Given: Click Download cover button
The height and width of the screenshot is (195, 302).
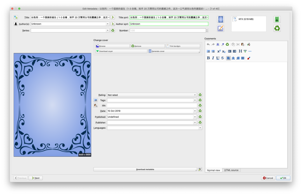Looking at the screenshot, I should (x=121, y=51).
